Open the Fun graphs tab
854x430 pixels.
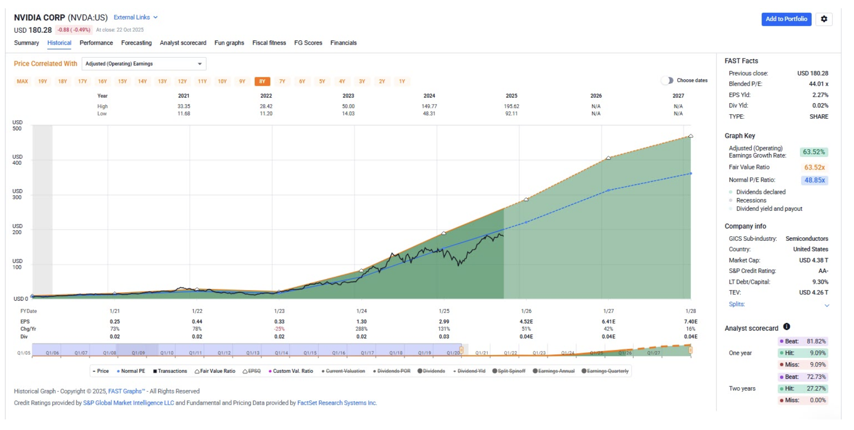tap(229, 43)
